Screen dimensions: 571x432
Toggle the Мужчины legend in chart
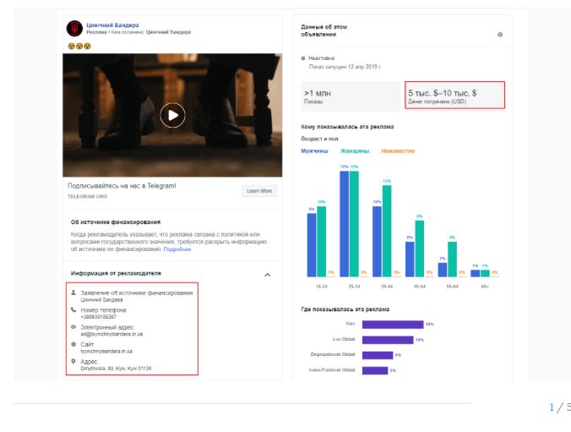click(314, 151)
